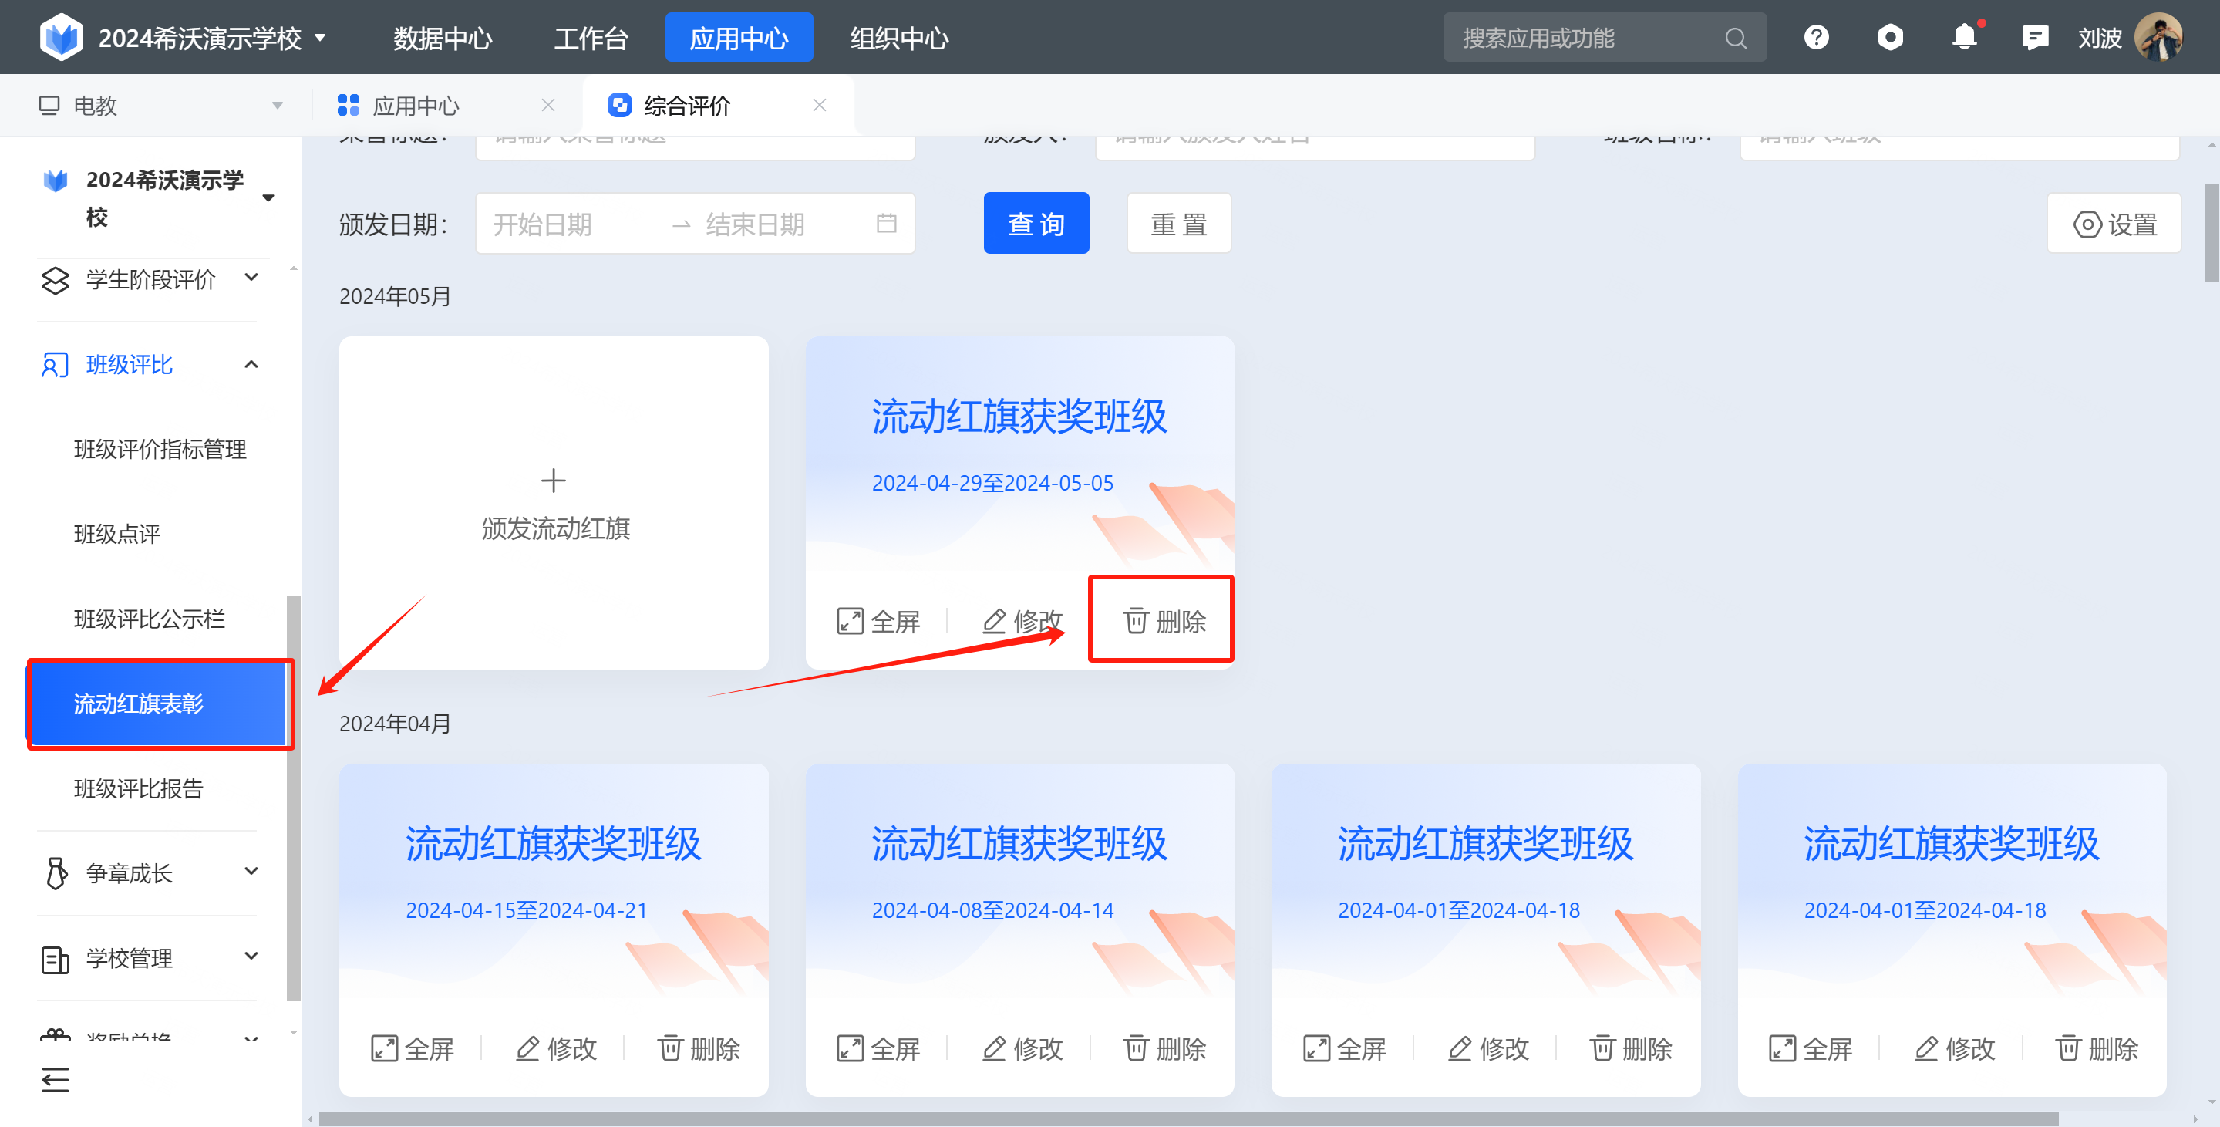Click the sidebar vertical scrollbar
The image size is (2220, 1127).
(x=293, y=798)
